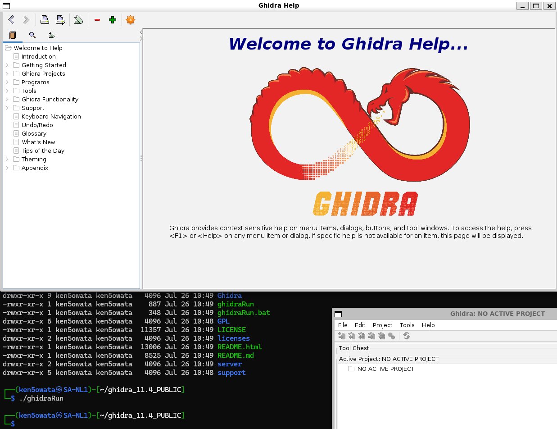
Task: Click the Programs folder icon in help tree
Action: (x=16, y=82)
